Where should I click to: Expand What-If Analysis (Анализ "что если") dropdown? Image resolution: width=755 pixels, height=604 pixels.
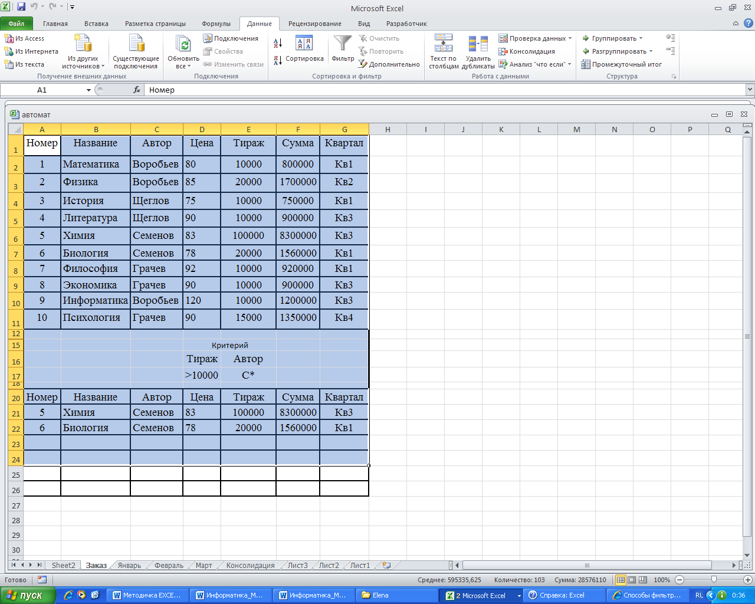coord(569,64)
